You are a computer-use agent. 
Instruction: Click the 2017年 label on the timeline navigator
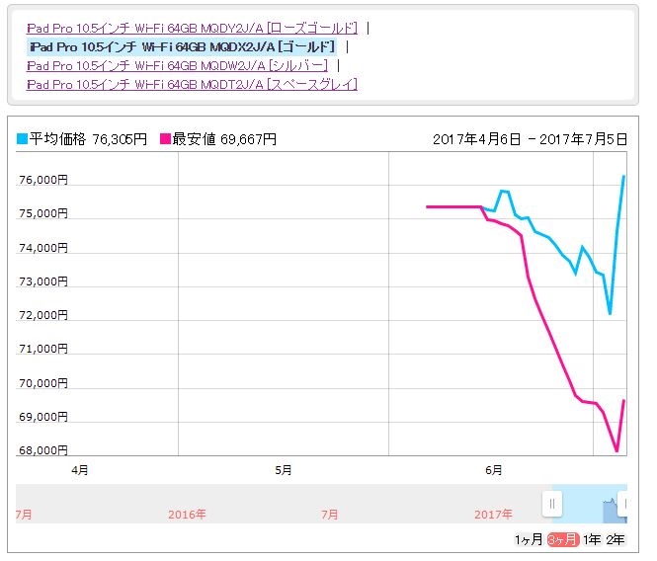(493, 514)
